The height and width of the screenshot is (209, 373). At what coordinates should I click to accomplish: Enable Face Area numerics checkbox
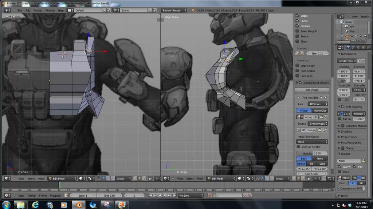coord(297,76)
